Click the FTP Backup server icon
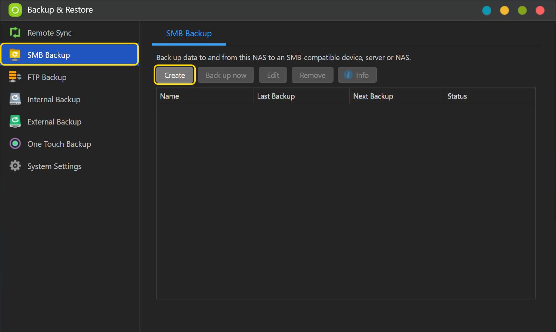Screen dimensions: 556x332 click(x=15, y=77)
